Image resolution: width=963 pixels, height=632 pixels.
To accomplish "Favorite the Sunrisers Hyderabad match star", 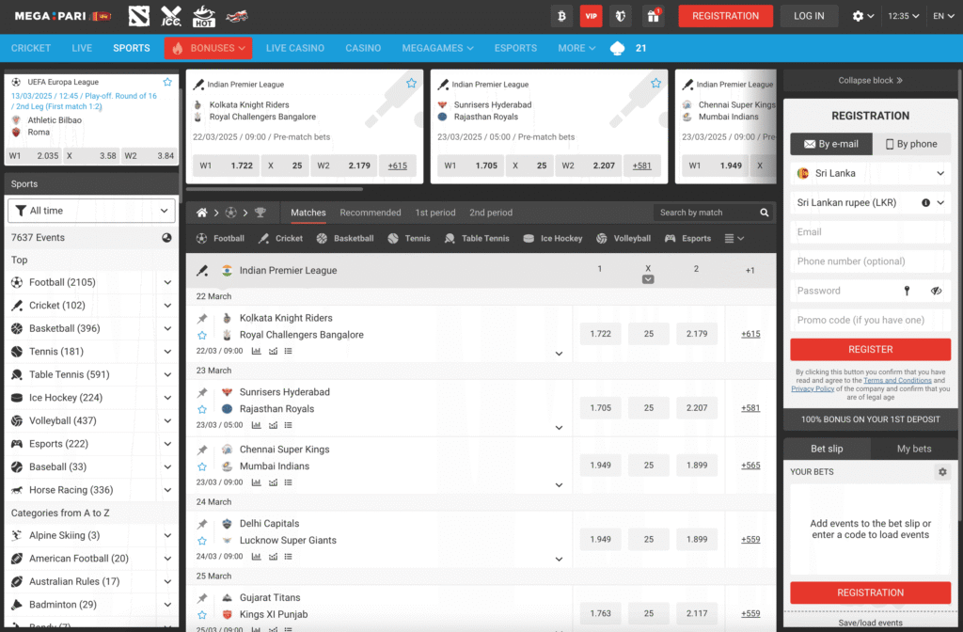I will pos(202,409).
